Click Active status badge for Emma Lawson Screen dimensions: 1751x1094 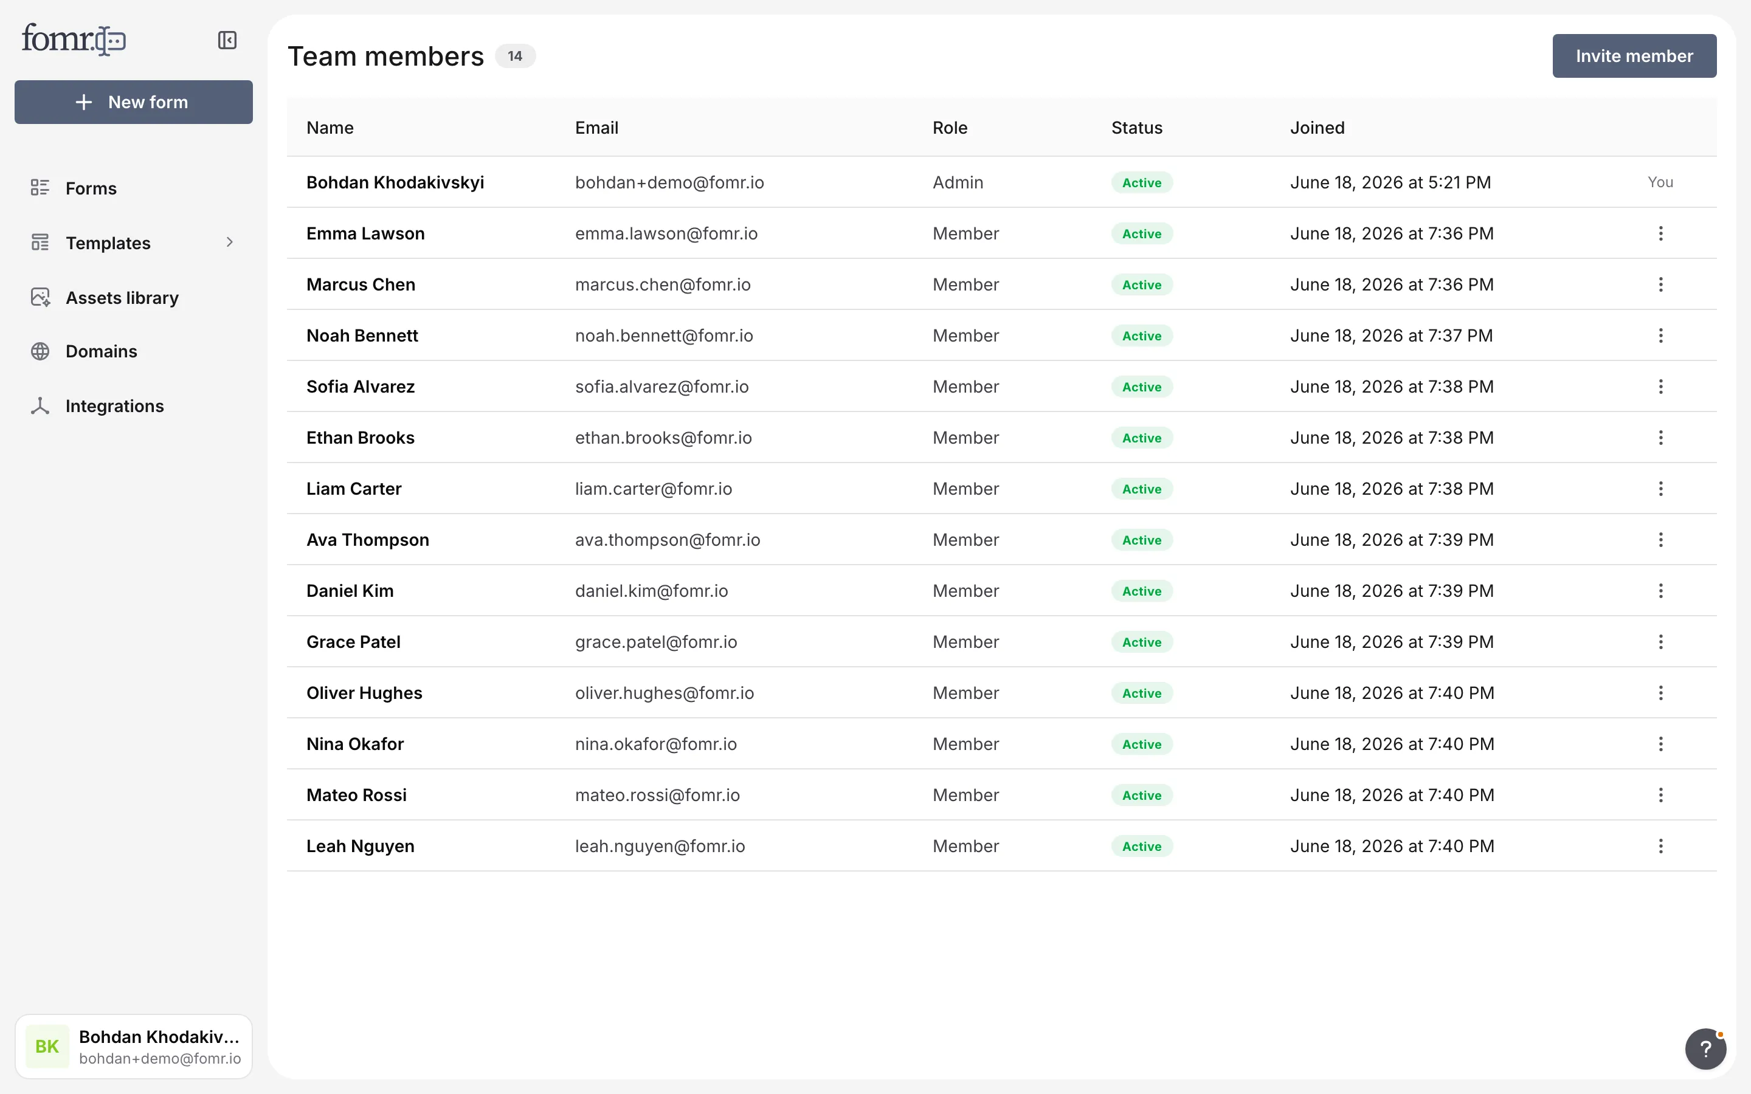coord(1142,234)
